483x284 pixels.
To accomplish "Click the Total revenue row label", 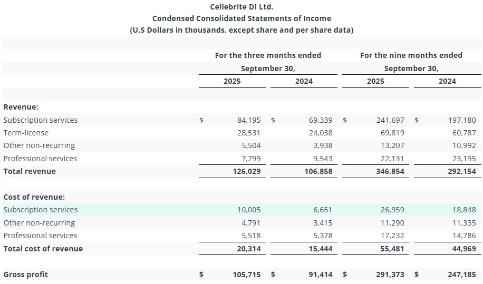I will pos(30,171).
